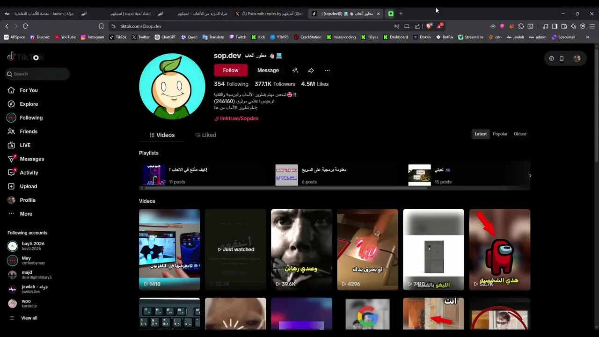Open the LIVE sidebar item
The image size is (599, 337).
19,145
